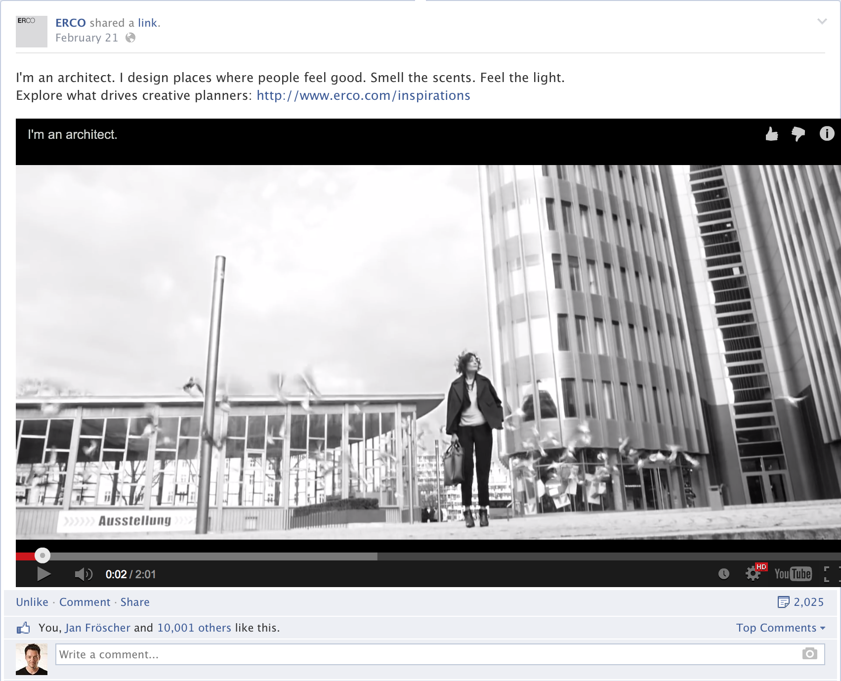Click the Watch Later clock icon
The width and height of the screenshot is (841, 681).
[x=723, y=574]
